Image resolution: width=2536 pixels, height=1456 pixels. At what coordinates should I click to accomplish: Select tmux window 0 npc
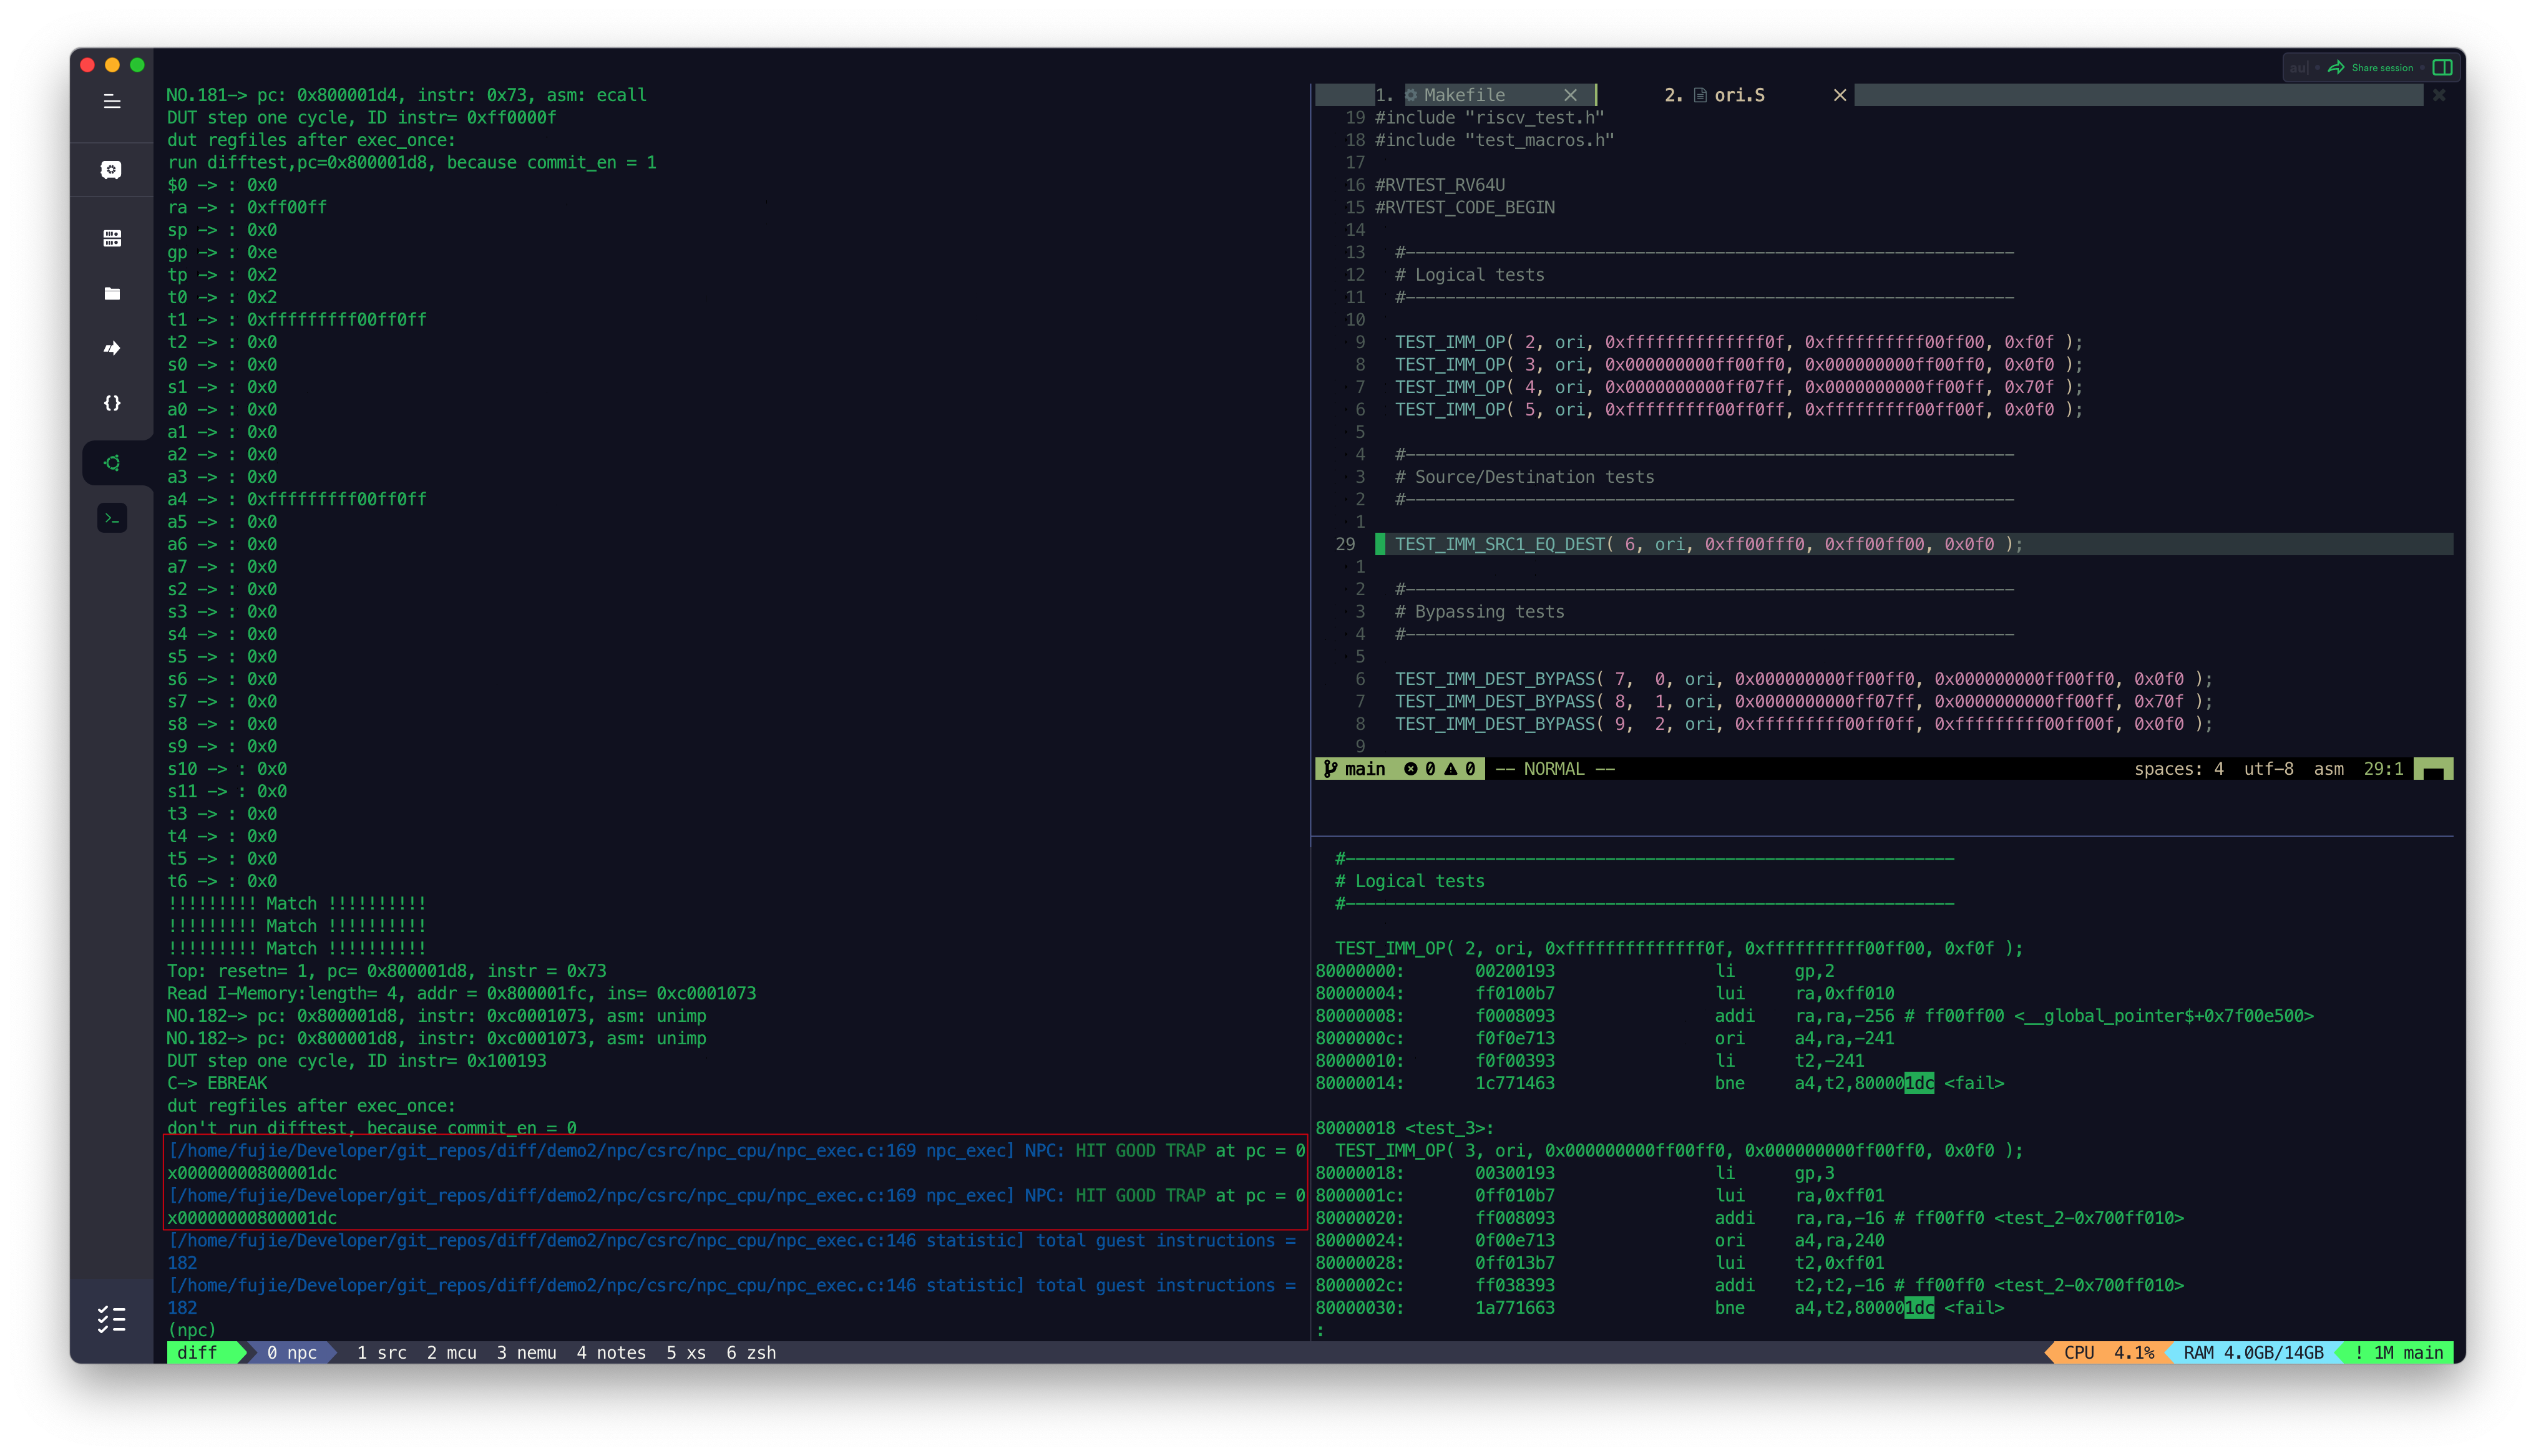[292, 1352]
